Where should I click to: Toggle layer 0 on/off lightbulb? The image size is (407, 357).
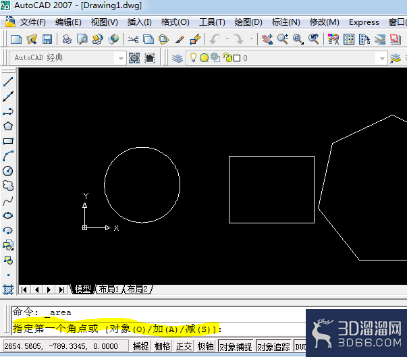point(193,57)
